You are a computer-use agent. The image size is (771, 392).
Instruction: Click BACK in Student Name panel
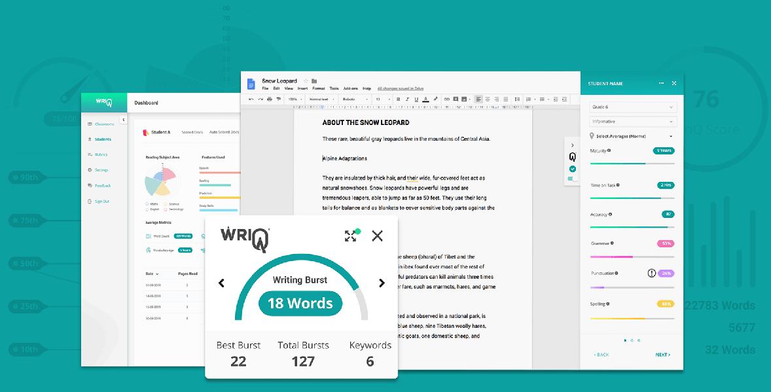(601, 355)
